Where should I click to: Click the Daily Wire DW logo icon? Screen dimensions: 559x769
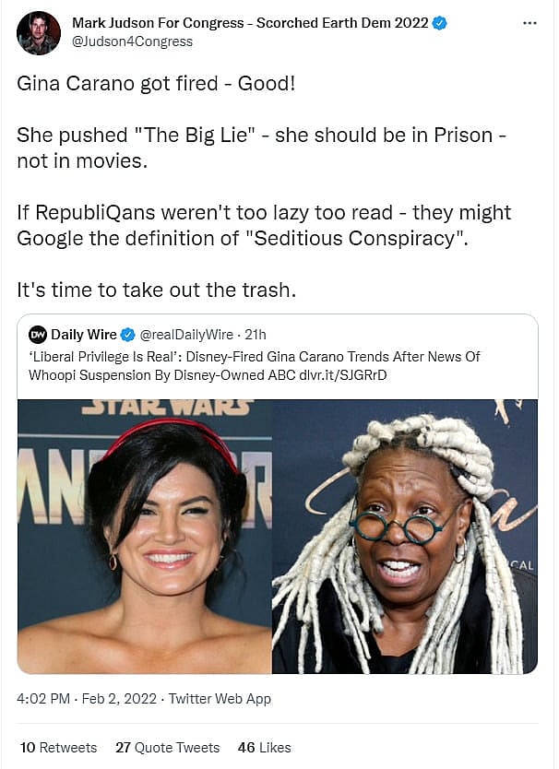(37, 335)
